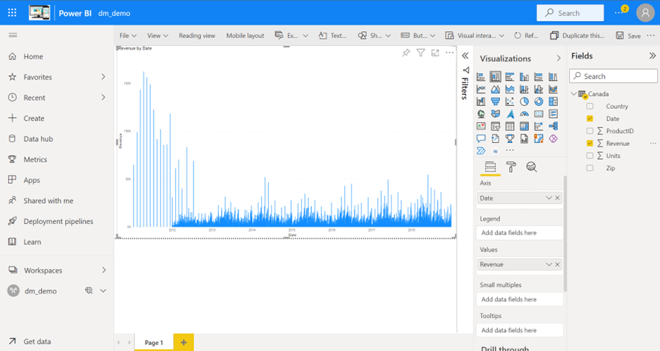Open the filter icon on chart header
The width and height of the screenshot is (660, 351).
[x=420, y=53]
